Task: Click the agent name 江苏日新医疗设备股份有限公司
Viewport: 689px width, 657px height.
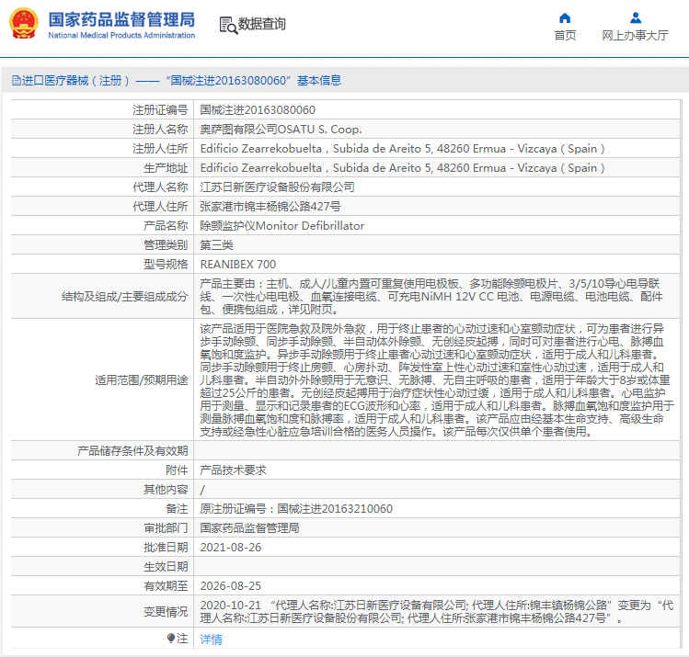Action: click(x=277, y=187)
